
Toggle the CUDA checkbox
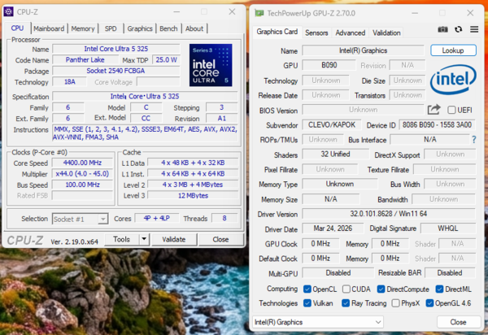pos(346,289)
